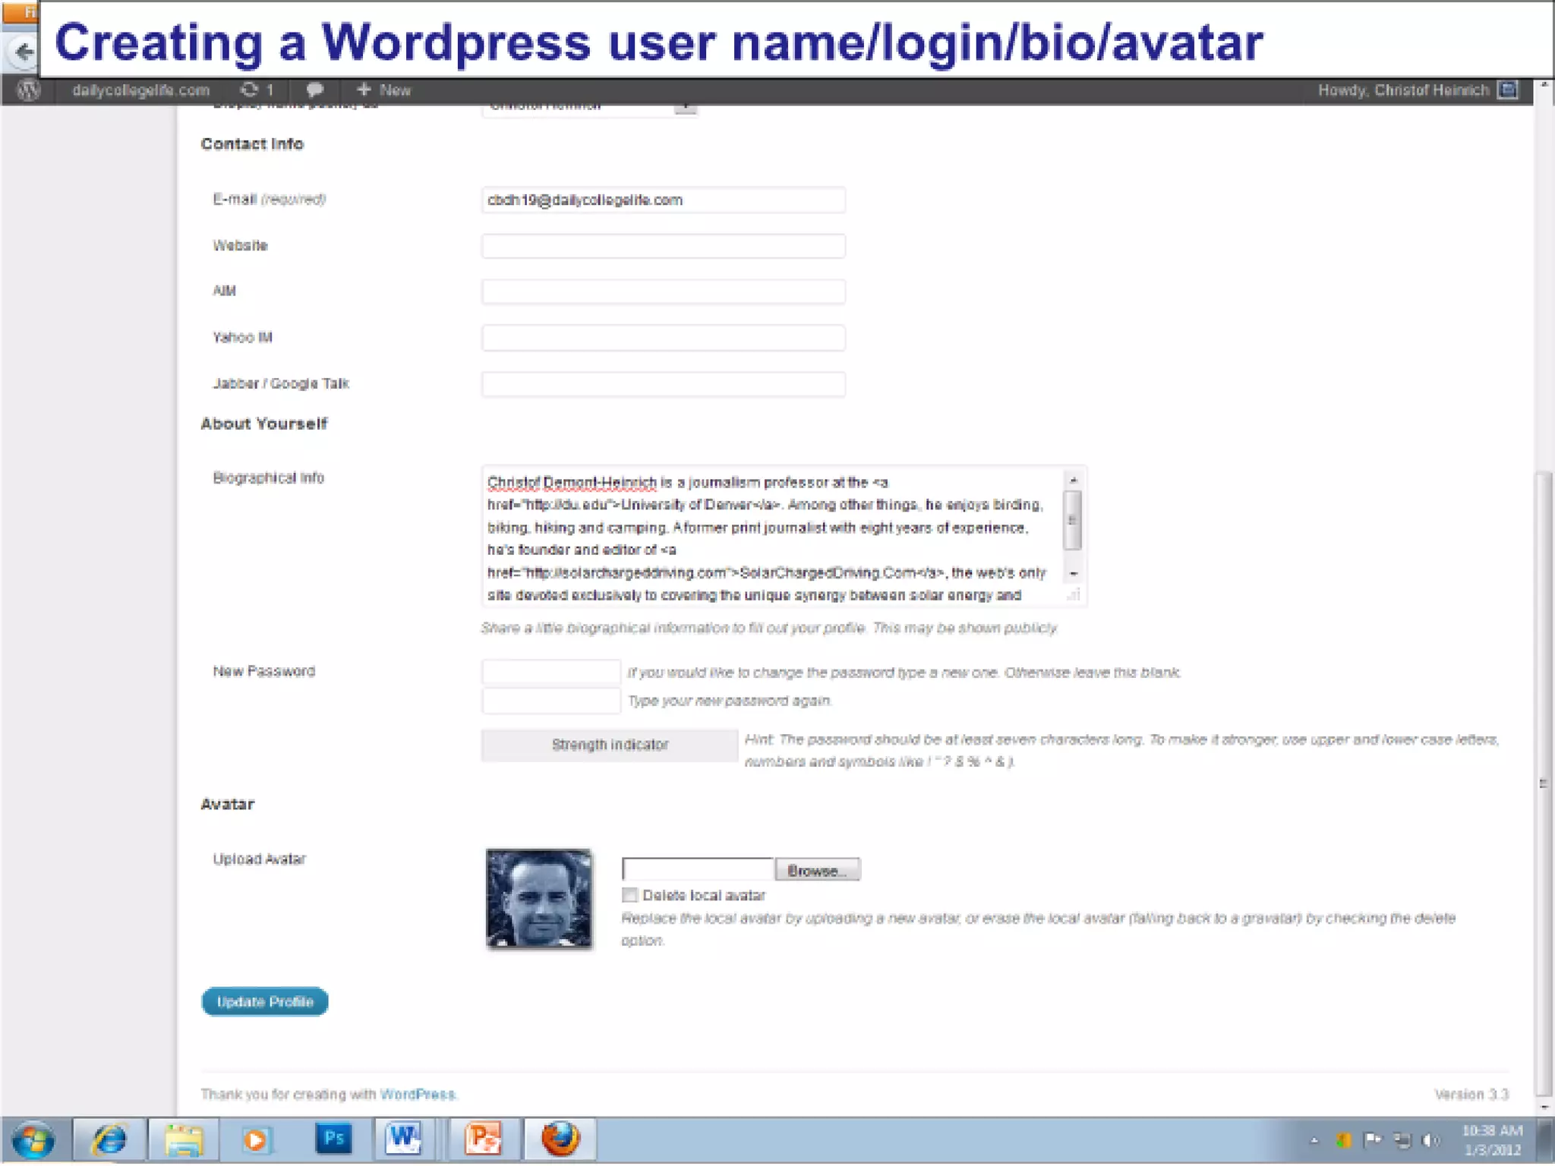Screen dimensions: 1555x1166
Task: Click the AIM input field
Action: click(663, 291)
